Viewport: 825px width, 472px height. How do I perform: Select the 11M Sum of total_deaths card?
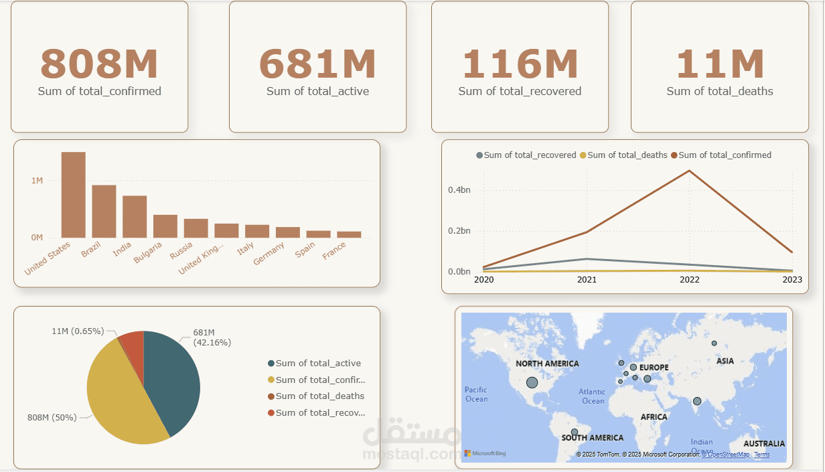coord(720,66)
